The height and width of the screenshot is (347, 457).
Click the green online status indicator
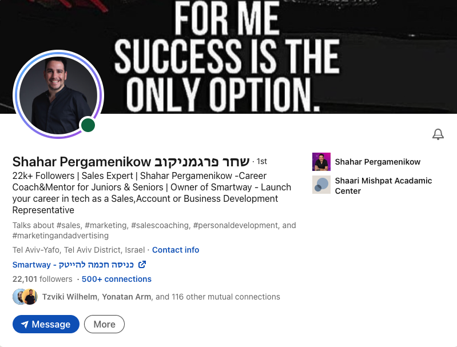coord(88,125)
